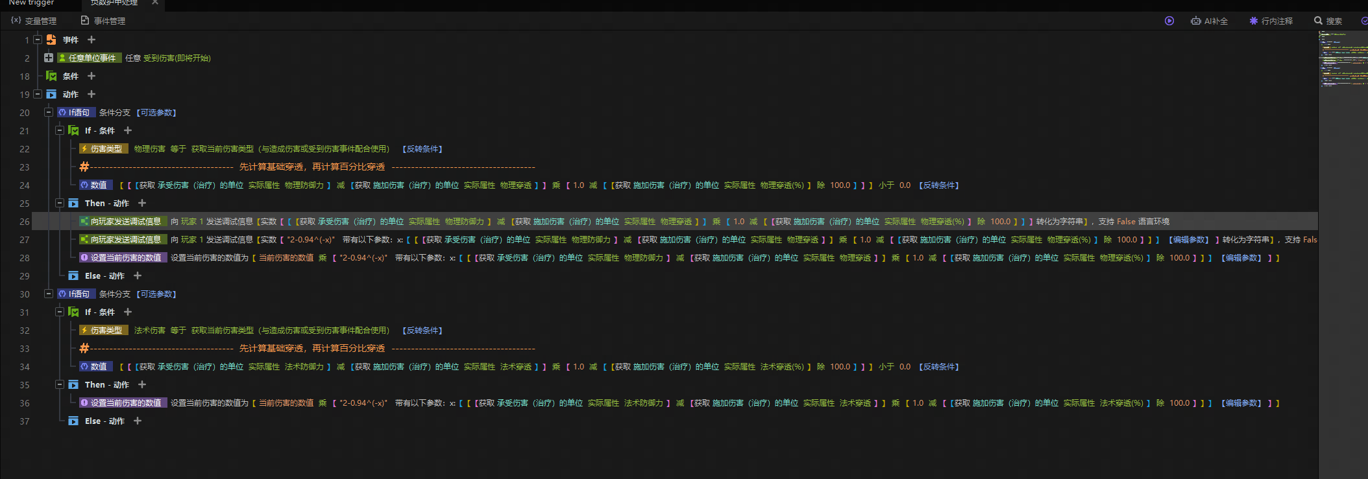The width and height of the screenshot is (1368, 479).
Task: Click the False value on line 26
Action: (1126, 221)
